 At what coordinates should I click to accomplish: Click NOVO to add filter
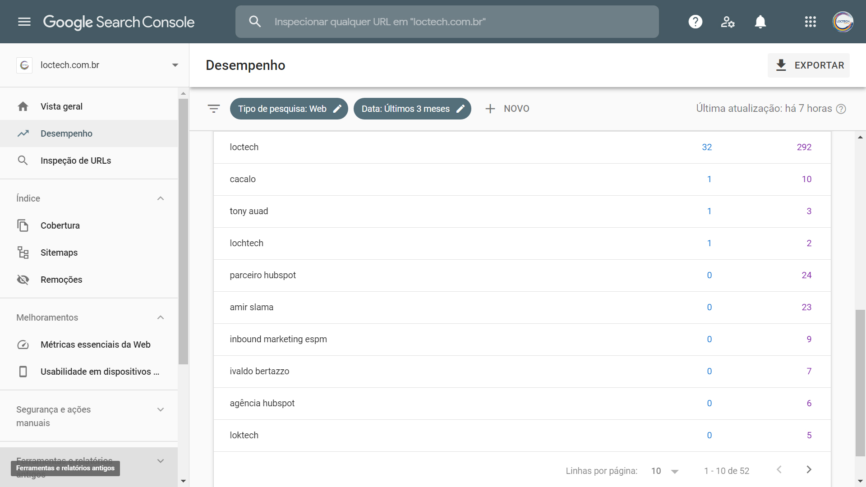pos(507,109)
